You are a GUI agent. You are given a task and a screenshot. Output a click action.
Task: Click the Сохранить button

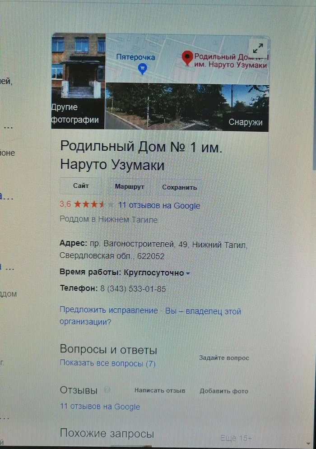tap(179, 187)
